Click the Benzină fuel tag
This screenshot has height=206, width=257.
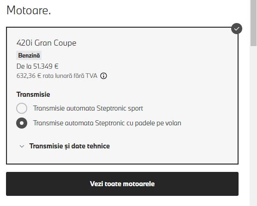[29, 55]
